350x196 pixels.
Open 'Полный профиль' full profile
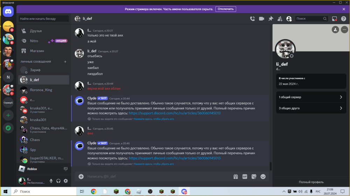coord(311,182)
